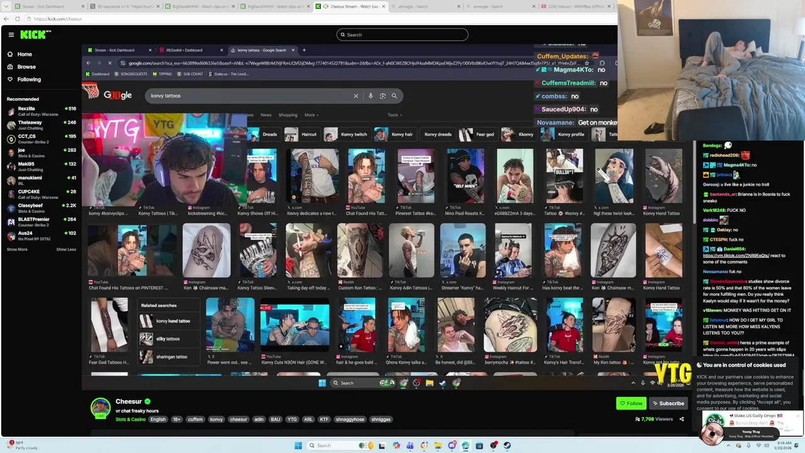The height and width of the screenshot is (453, 805).
Task: Reload the kick.com page
Action: [x=17, y=19]
